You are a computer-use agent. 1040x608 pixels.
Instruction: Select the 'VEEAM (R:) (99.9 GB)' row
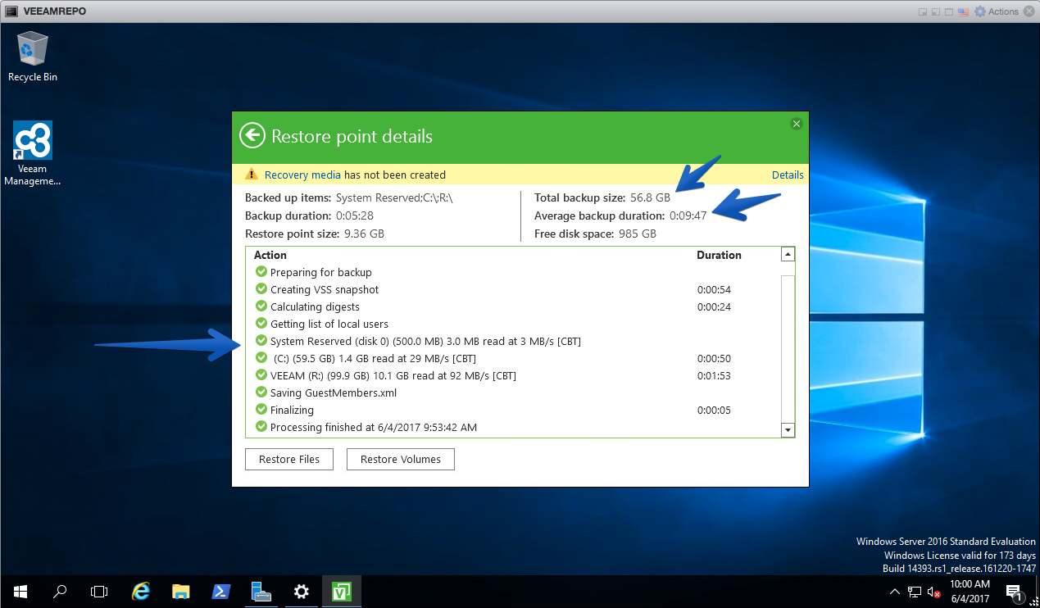point(513,375)
